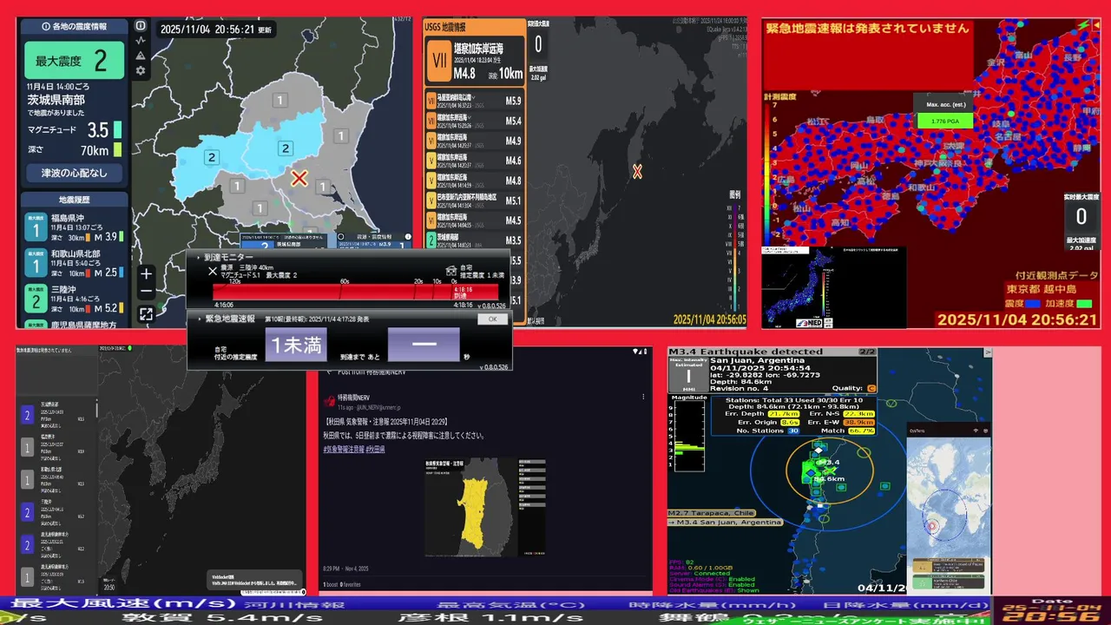Click the red epicenter marker on world map
1111x625 pixels.
click(932, 526)
